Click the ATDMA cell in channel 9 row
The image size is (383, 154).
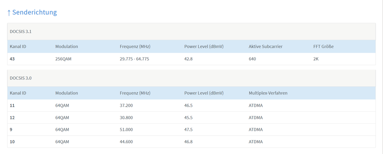tap(256, 129)
